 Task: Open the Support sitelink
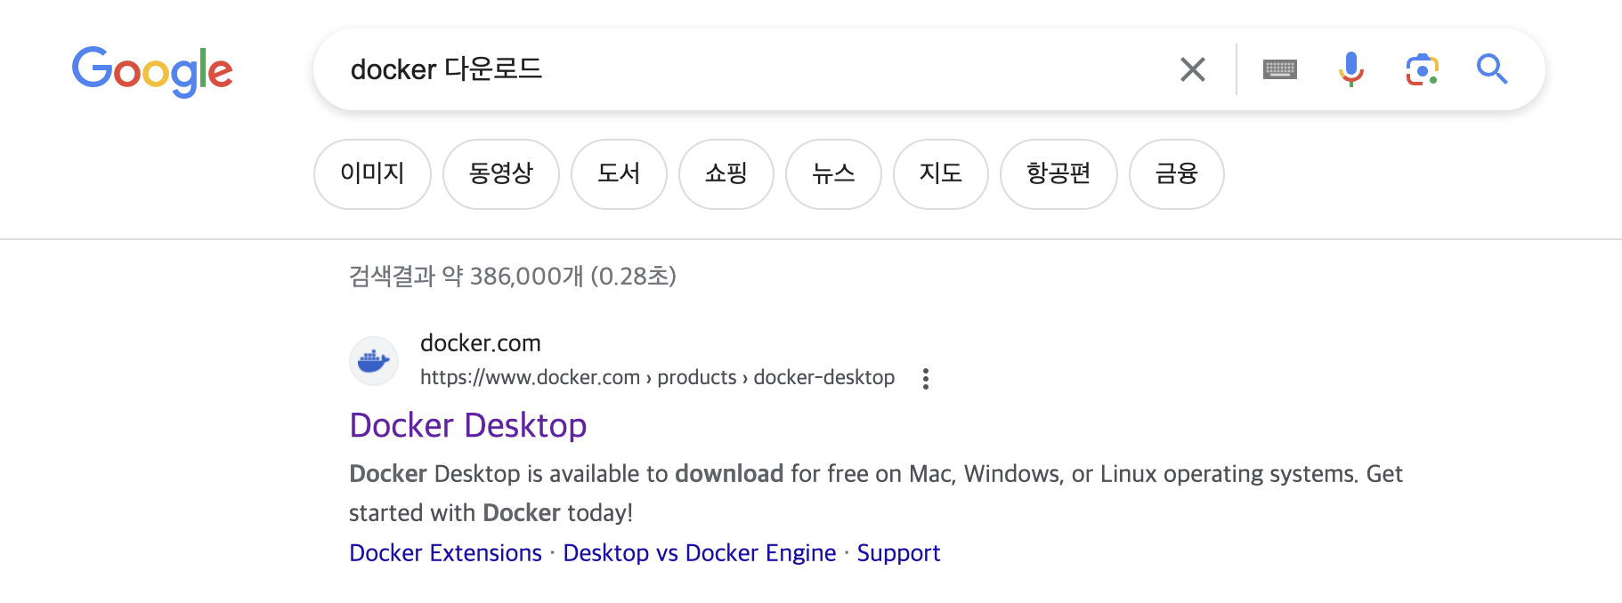coord(898,553)
